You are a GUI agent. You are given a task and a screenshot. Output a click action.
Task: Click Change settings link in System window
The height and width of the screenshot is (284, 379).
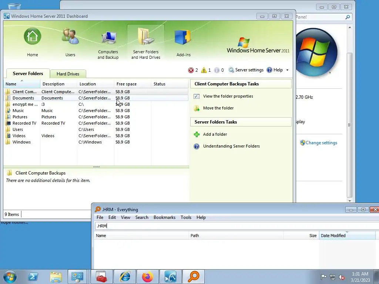tap(321, 143)
